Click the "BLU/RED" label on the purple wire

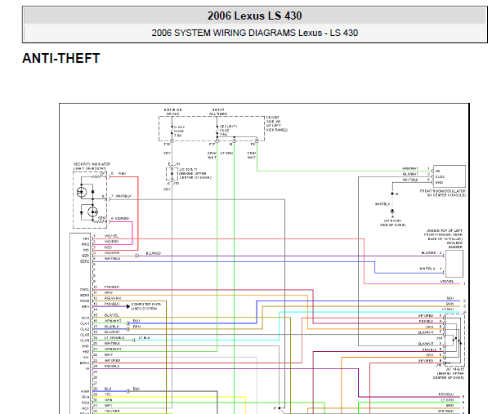pyautogui.click(x=154, y=253)
